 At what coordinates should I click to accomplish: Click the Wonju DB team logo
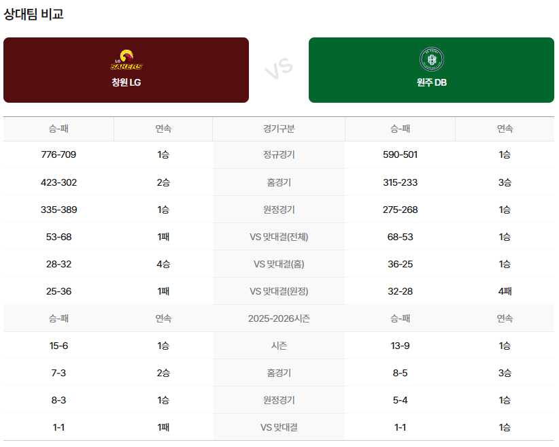(x=431, y=60)
